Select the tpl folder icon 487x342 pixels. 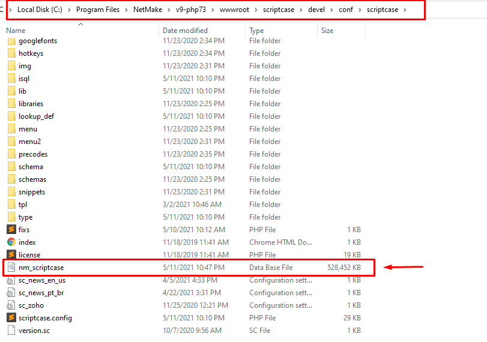[11, 204]
